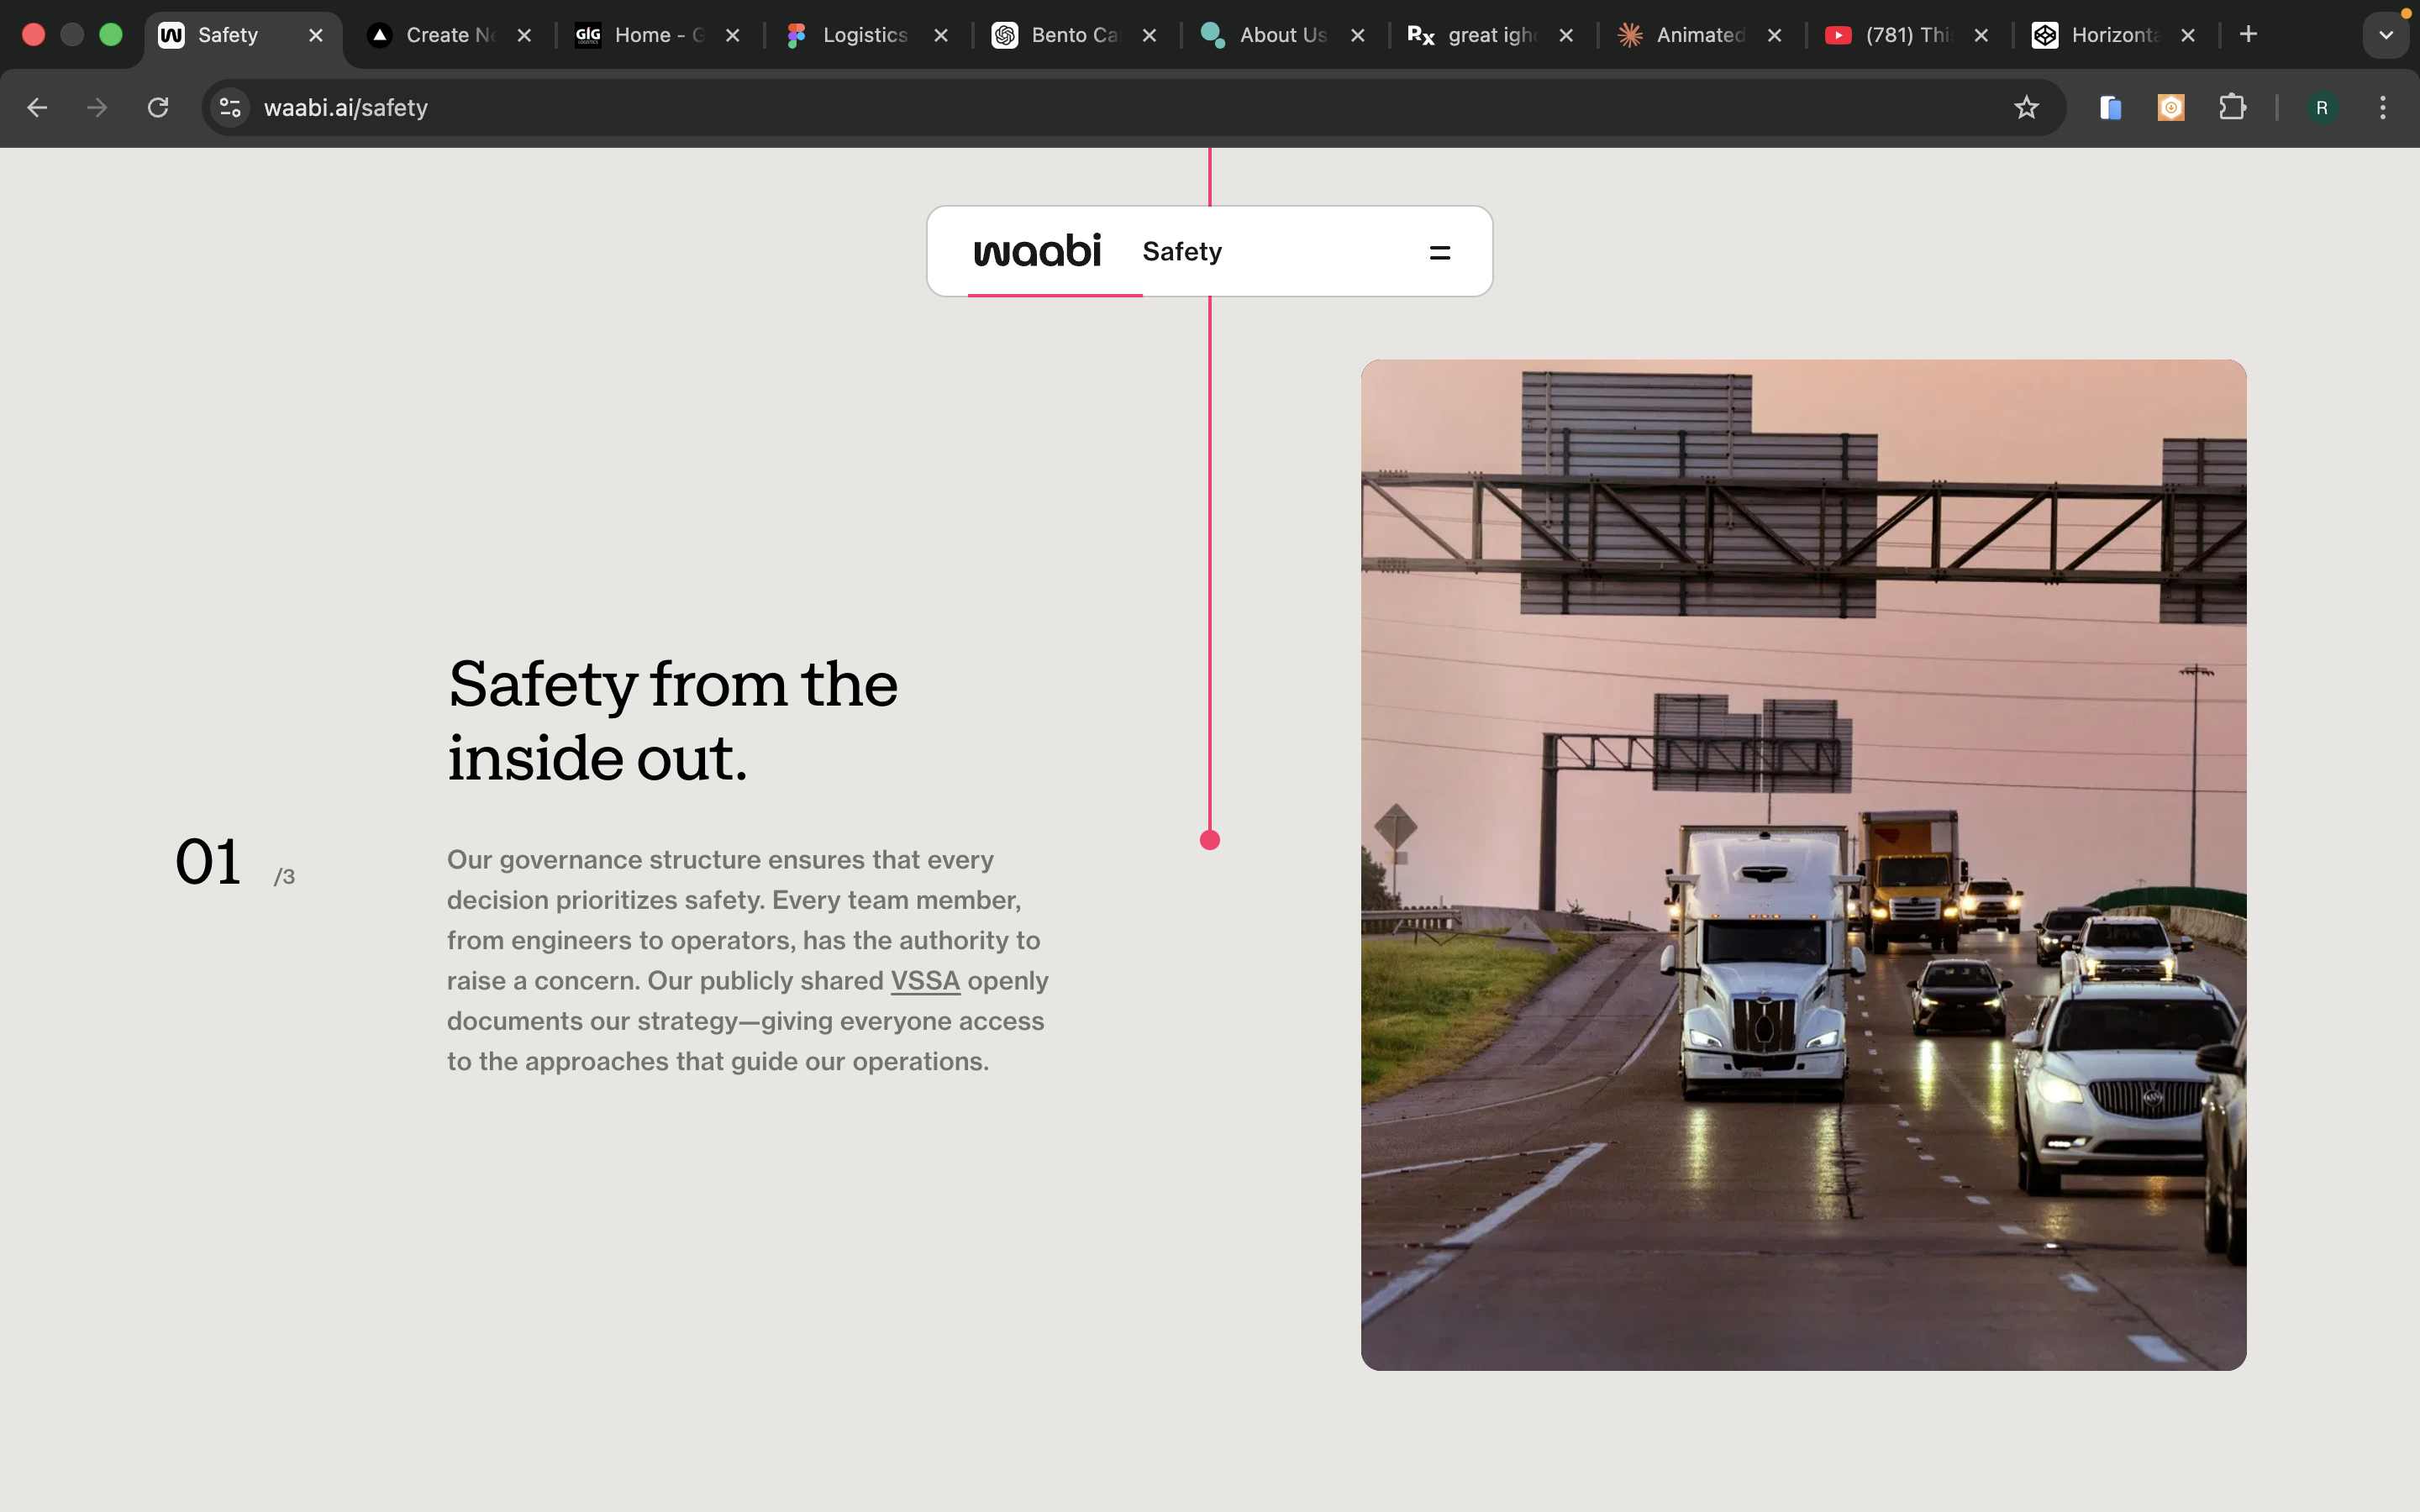This screenshot has height=1512, width=2420.
Task: Open the Chrome profile avatar R
Action: [2321, 107]
